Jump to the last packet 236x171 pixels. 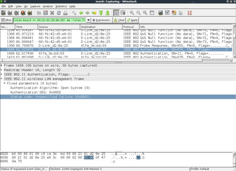[108, 13]
